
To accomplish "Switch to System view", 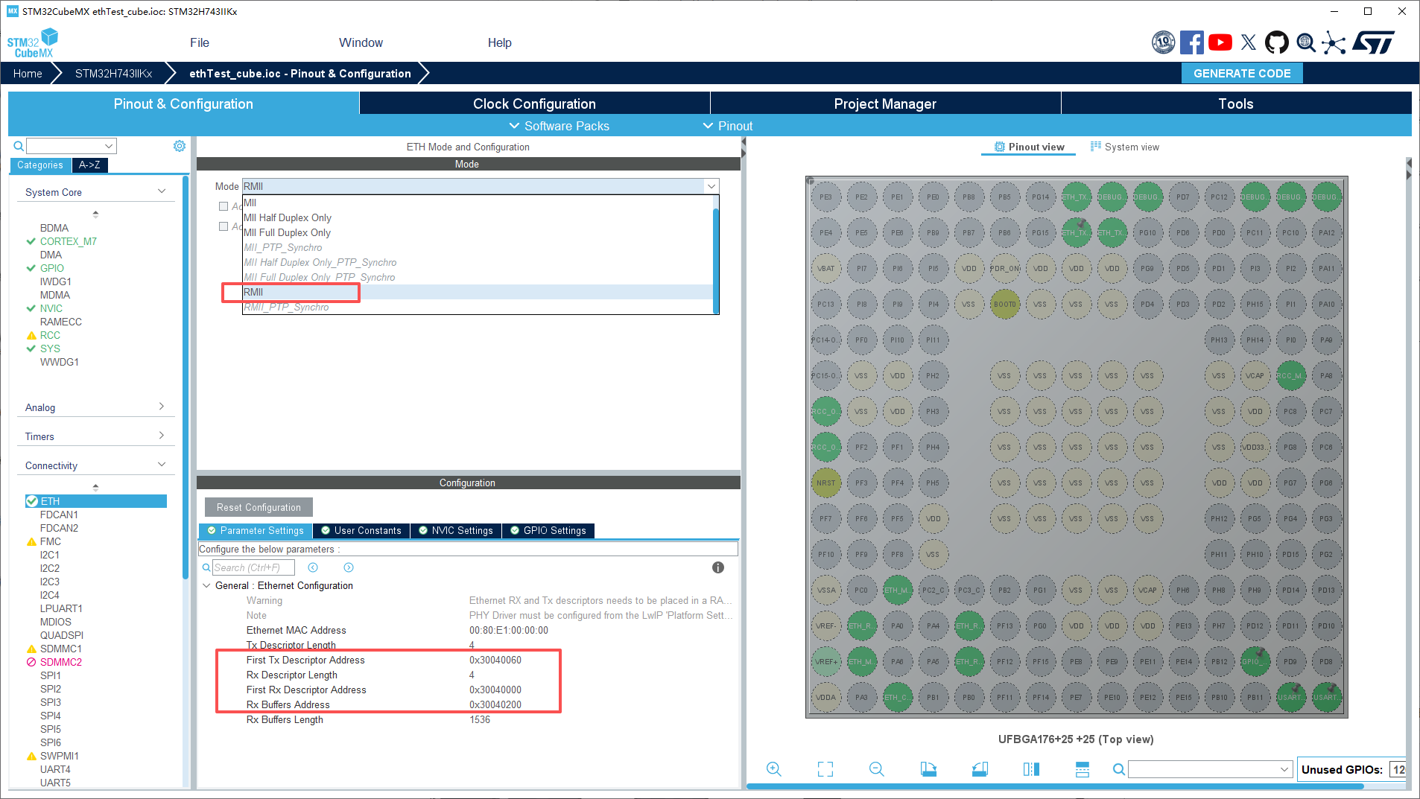I will [1125, 147].
